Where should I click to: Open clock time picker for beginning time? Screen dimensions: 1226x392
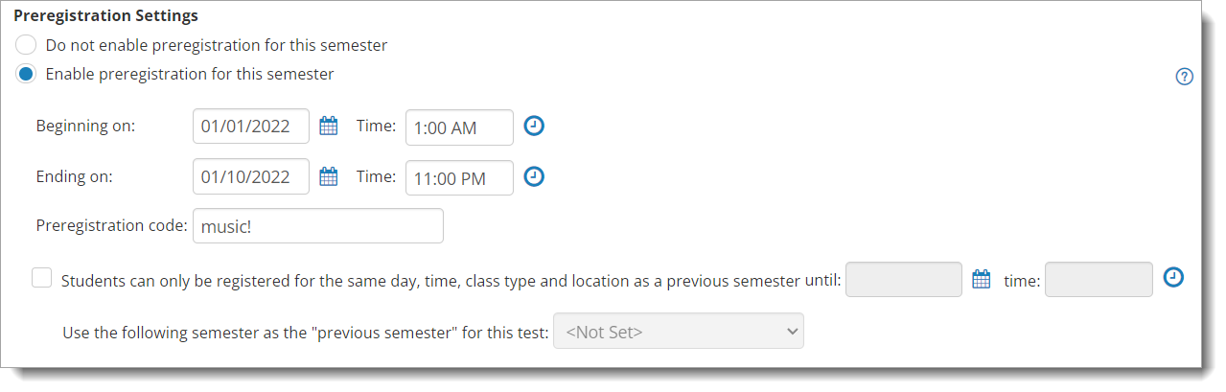pos(534,126)
